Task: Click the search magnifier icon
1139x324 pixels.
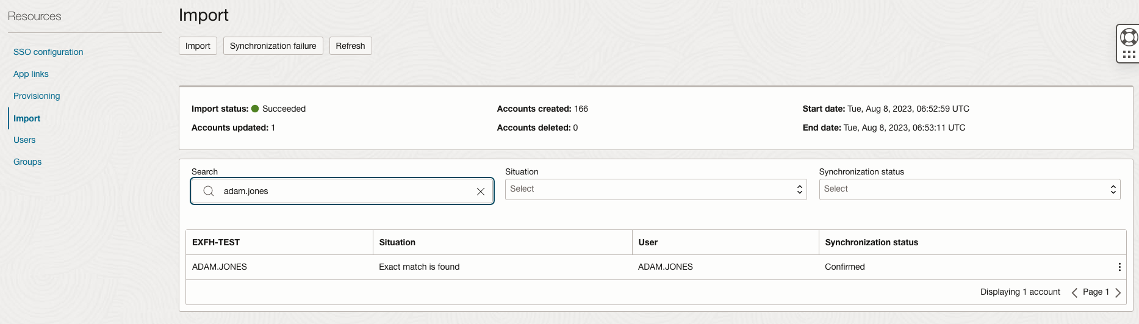Action: (209, 191)
